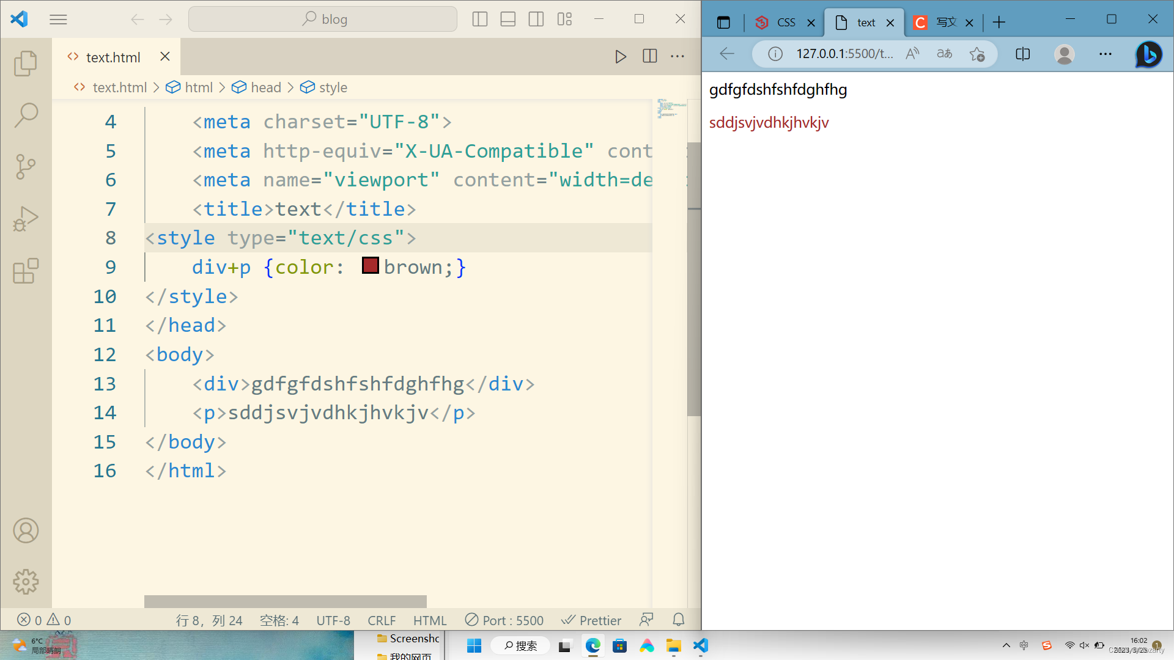
Task: Open the Extensions view
Action: coord(26,270)
